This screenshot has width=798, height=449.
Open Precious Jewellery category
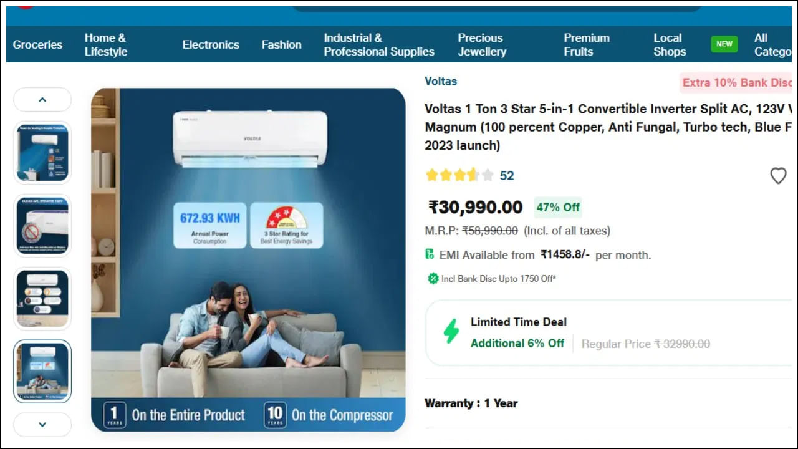coord(482,45)
